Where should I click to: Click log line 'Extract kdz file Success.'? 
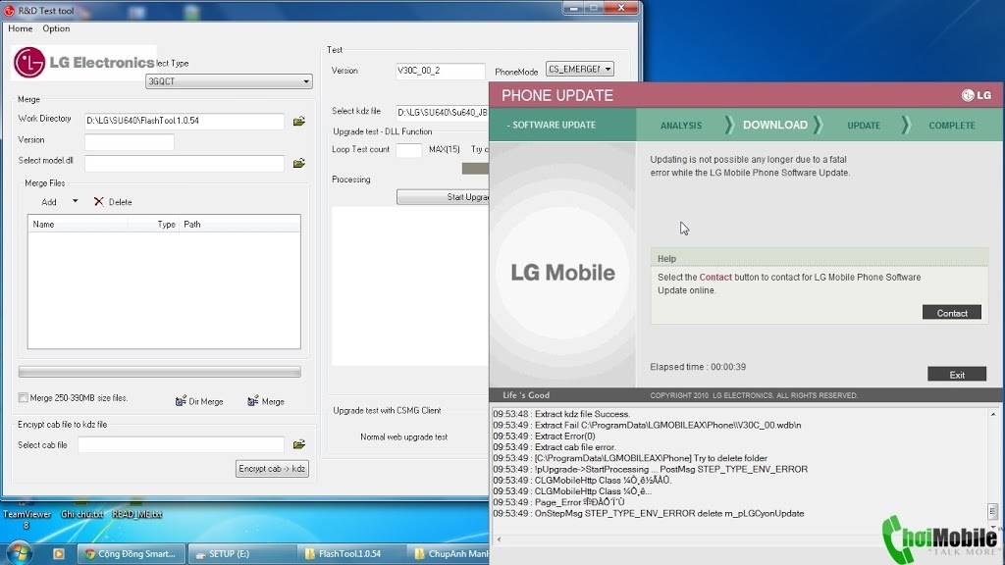coord(561,414)
